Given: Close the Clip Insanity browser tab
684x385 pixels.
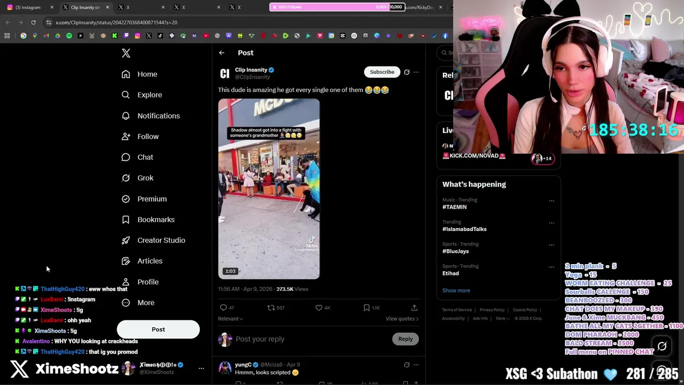Looking at the screenshot, I should point(107,7).
